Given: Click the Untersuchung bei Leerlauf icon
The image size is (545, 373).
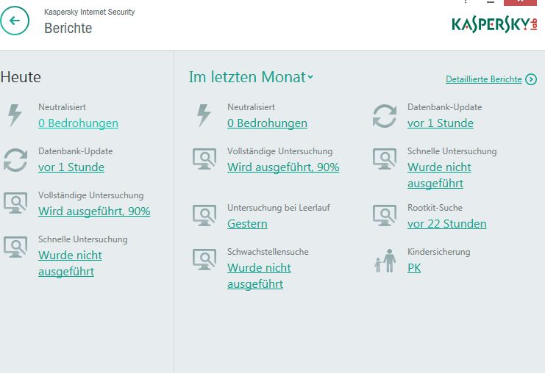Looking at the screenshot, I should click(x=204, y=215).
